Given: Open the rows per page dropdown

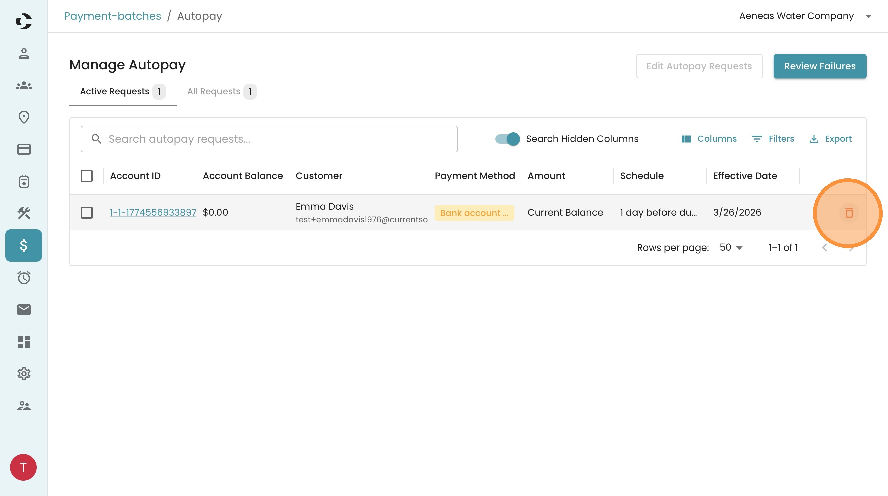Looking at the screenshot, I should [731, 247].
